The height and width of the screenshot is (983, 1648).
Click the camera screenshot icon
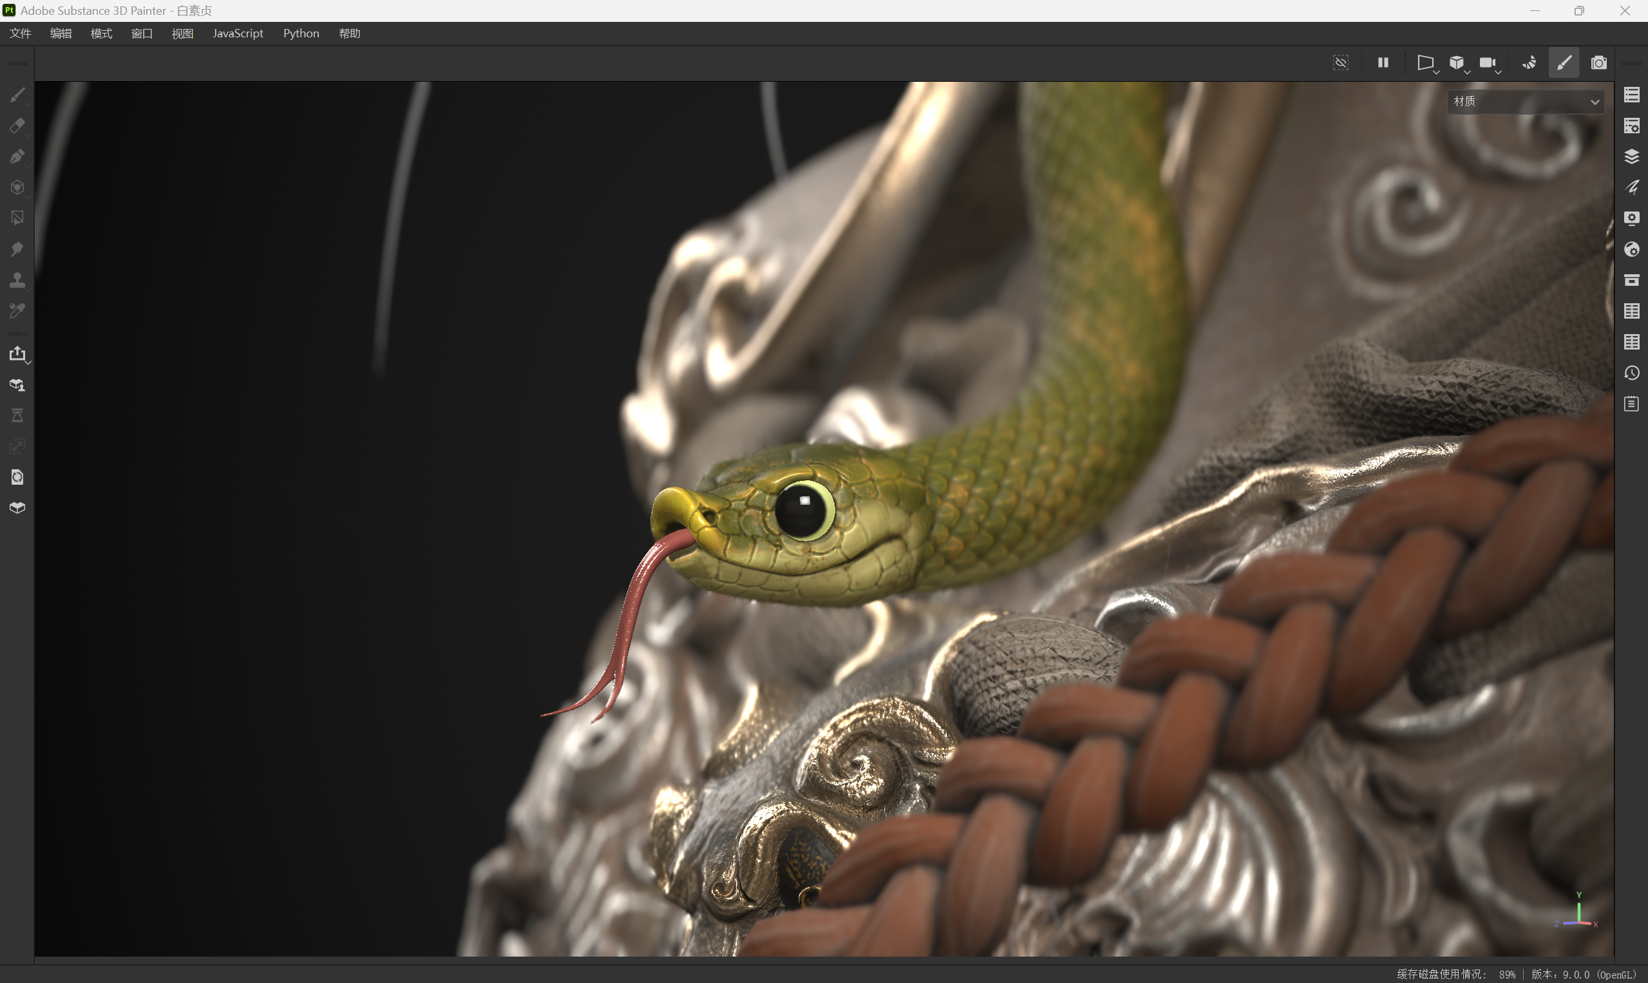pos(1599,63)
